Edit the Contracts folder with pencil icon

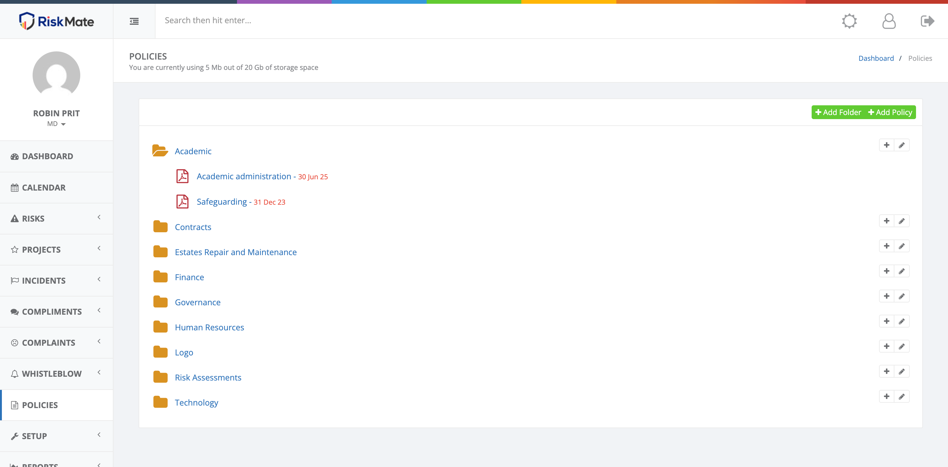coord(902,221)
